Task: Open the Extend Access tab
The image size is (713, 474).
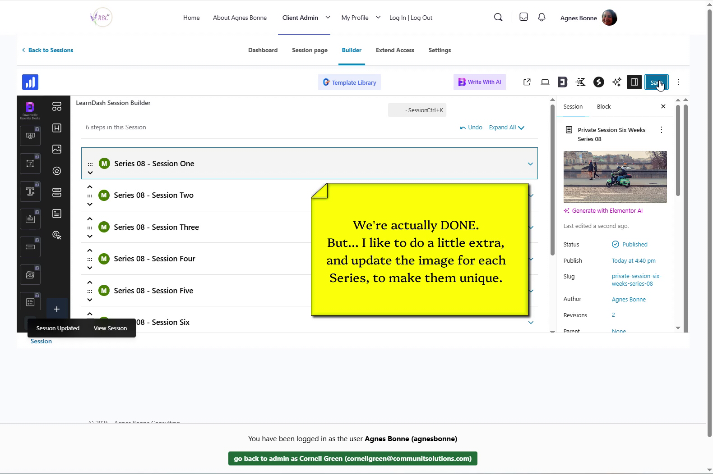Action: pos(394,50)
